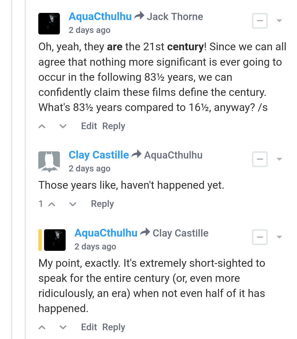Image resolution: width=297 pixels, height=339 pixels.
Task: Open options dropdown on first AquaCthulhu comment
Action: [x=279, y=21]
